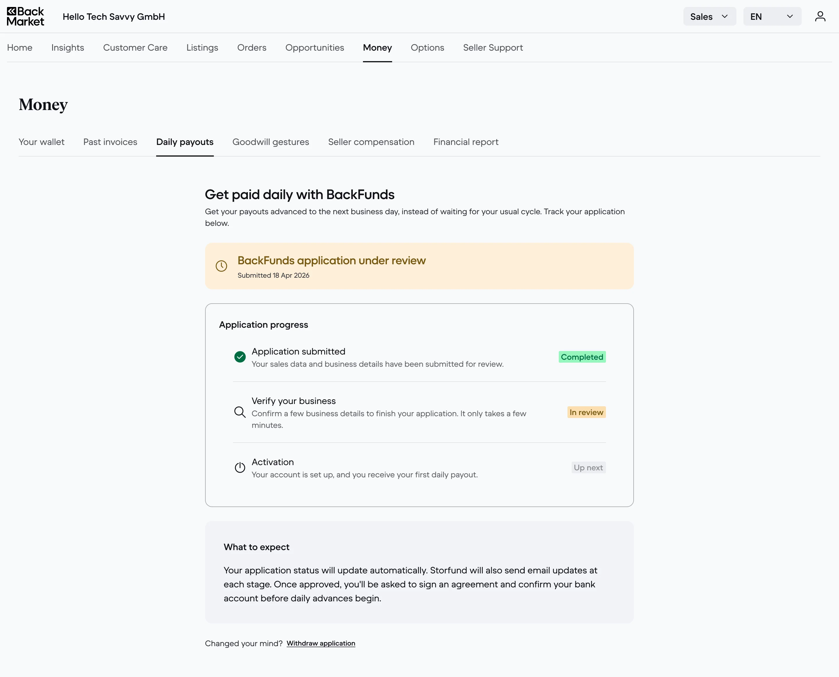Open the Insights section
This screenshot has height=677, width=839.
point(68,47)
